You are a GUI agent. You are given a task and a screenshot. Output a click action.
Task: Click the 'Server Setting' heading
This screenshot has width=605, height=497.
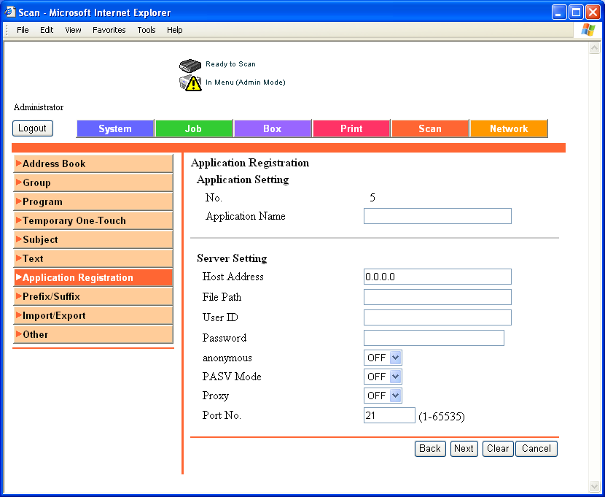pyautogui.click(x=232, y=258)
